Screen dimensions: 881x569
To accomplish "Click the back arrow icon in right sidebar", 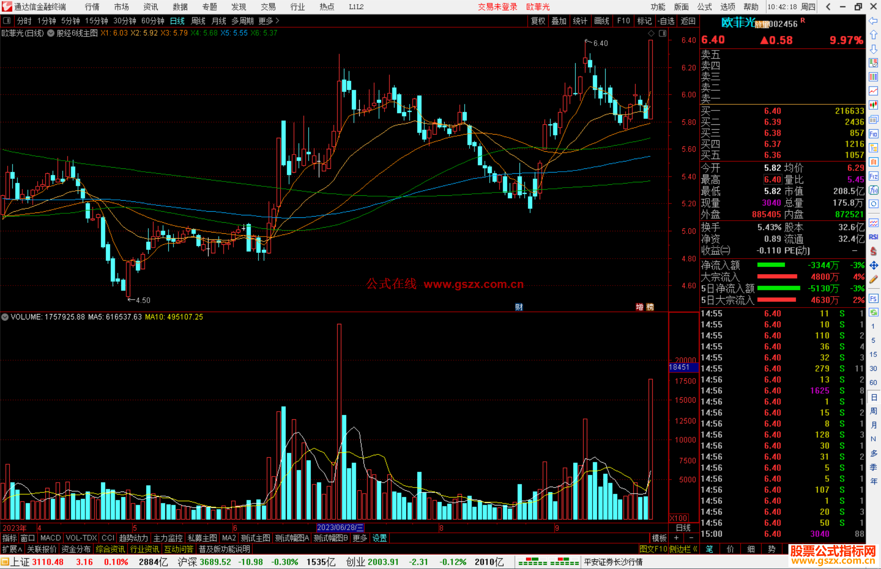I will [x=873, y=21].
